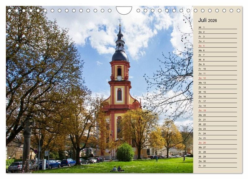Click the clock face on the church tower
The image size is (248, 179).
coord(119,78)
